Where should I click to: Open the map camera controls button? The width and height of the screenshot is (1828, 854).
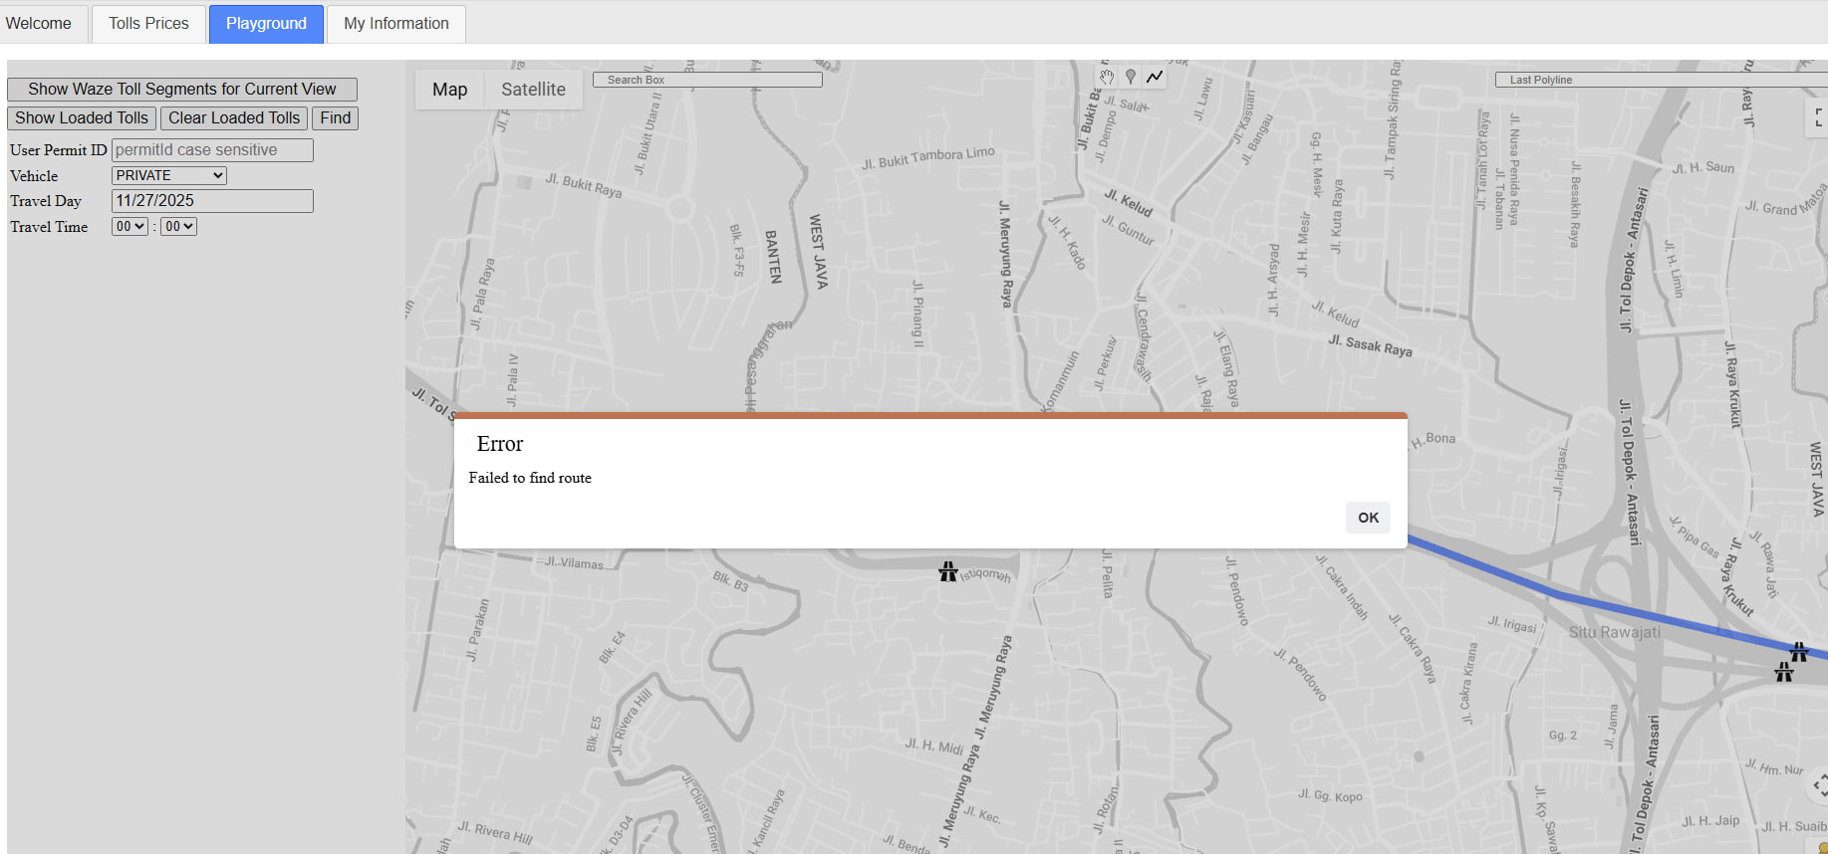1818,785
